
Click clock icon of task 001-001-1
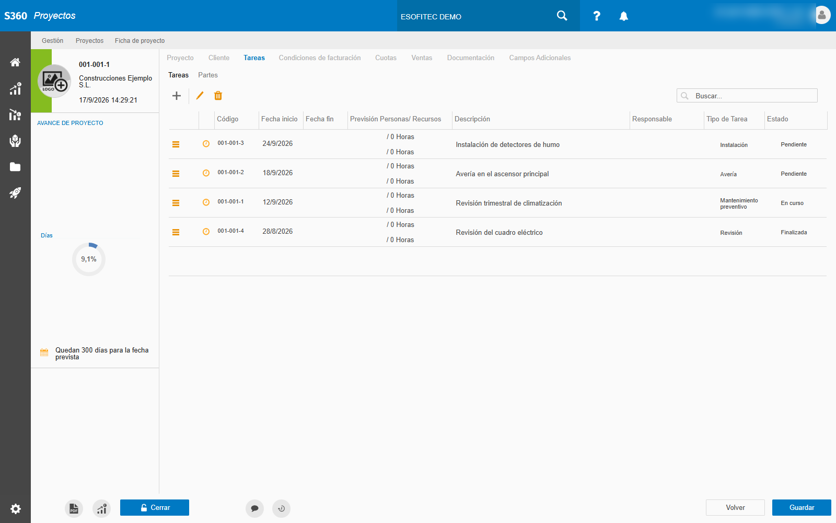click(206, 202)
